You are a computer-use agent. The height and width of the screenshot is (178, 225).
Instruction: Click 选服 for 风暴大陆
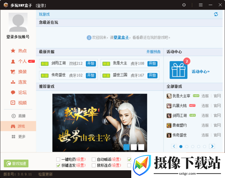(x=205, y=106)
